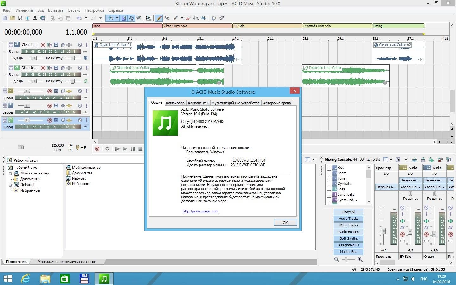Switch to Менеджер подключаемых плагинов tab

click(x=66, y=262)
